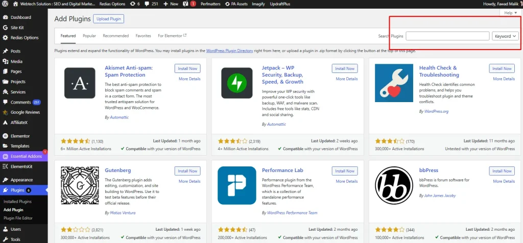Open the Appearance brush icon in the sidebar

5,180
